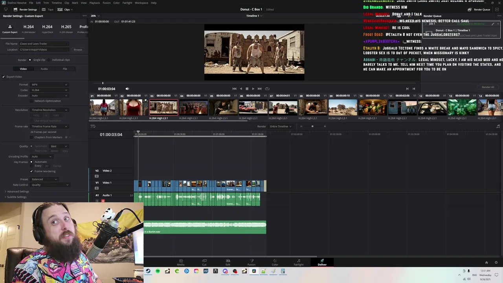Click the Spotify taskbar icon
The height and width of the screenshot is (283, 503).
tap(158, 271)
